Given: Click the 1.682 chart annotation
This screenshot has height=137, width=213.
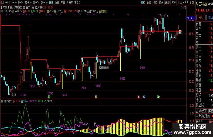Looking at the screenshot, I should pyautogui.click(x=122, y=78).
